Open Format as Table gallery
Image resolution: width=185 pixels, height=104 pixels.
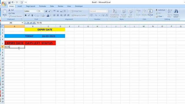pyautogui.click(x=123, y=13)
